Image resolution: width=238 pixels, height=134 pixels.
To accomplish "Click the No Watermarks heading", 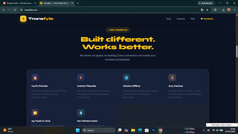I will [87, 121].
